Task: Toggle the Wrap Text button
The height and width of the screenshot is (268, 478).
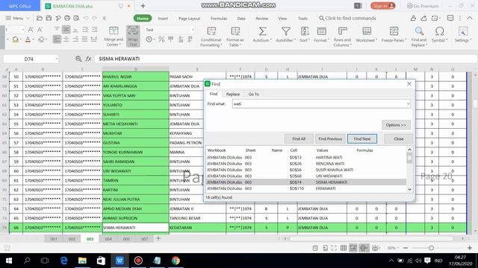Action: (x=133, y=36)
